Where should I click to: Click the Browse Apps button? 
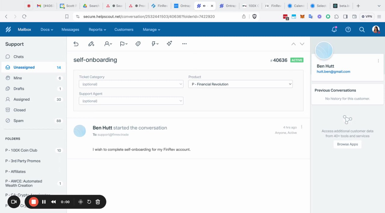click(347, 144)
